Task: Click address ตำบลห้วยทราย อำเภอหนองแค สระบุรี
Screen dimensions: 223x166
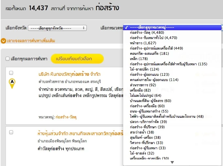Action: click(70, 82)
